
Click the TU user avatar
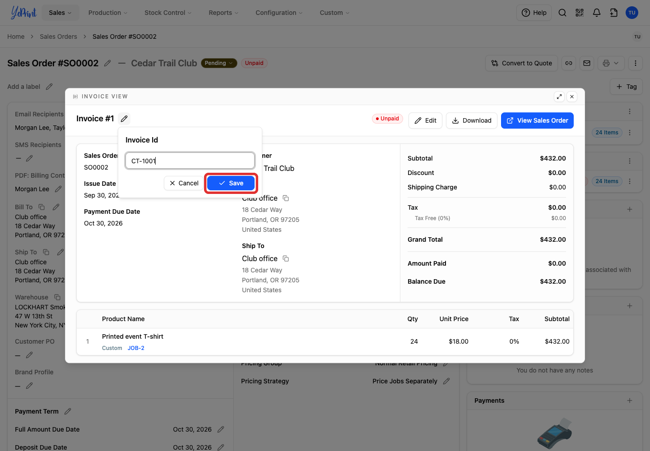pyautogui.click(x=632, y=13)
